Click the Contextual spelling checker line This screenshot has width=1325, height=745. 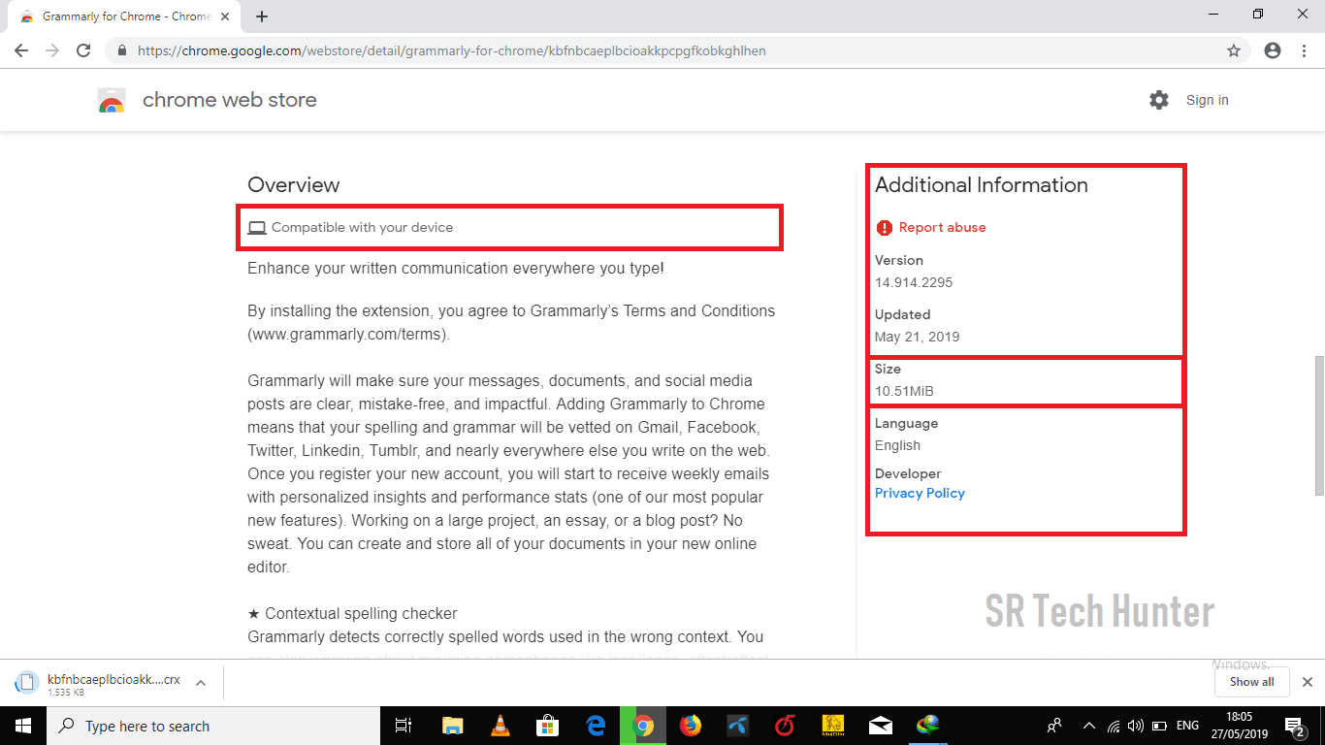(x=352, y=613)
